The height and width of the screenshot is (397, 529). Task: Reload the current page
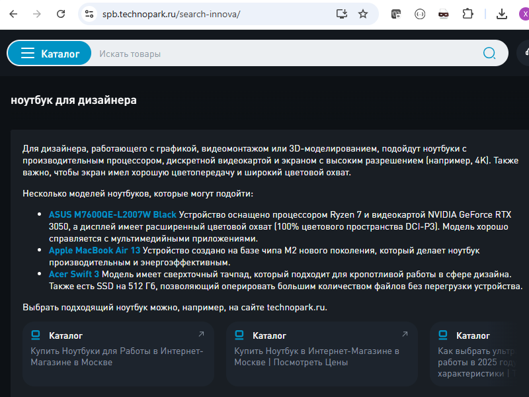(61, 14)
